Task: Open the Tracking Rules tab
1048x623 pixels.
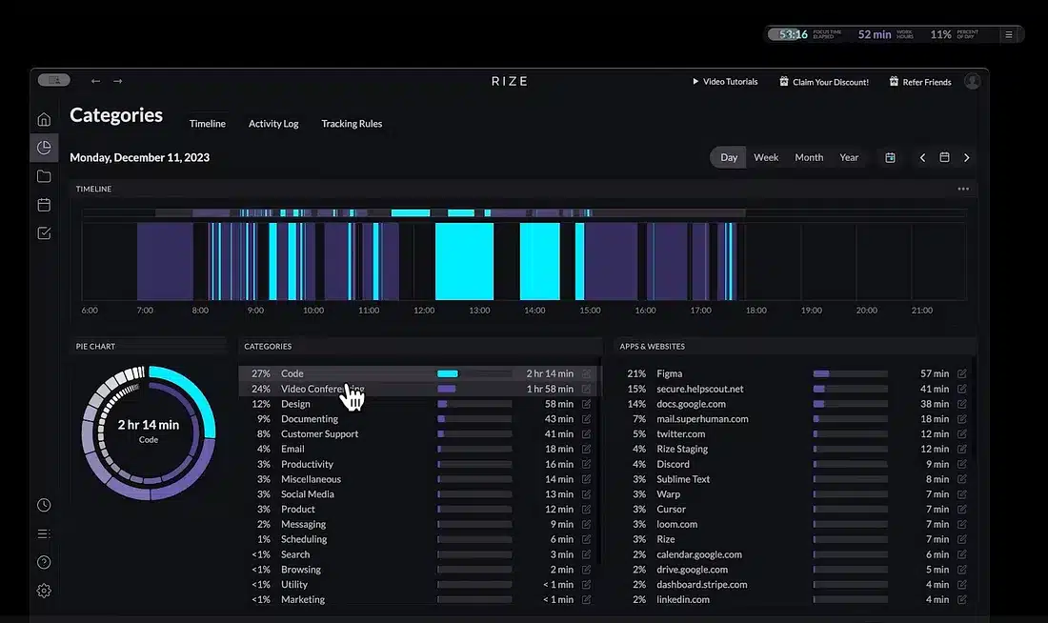Action: pos(352,124)
